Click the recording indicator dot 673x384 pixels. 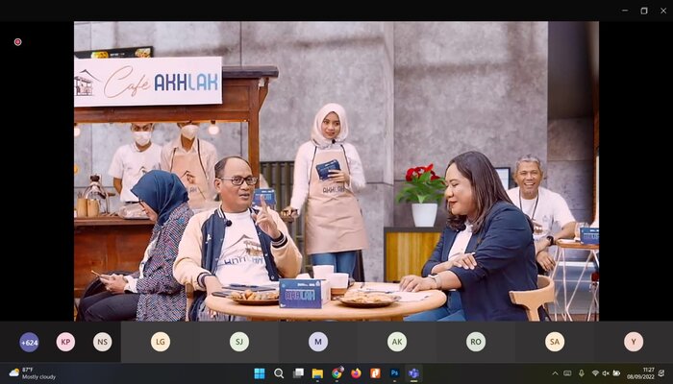point(17,42)
